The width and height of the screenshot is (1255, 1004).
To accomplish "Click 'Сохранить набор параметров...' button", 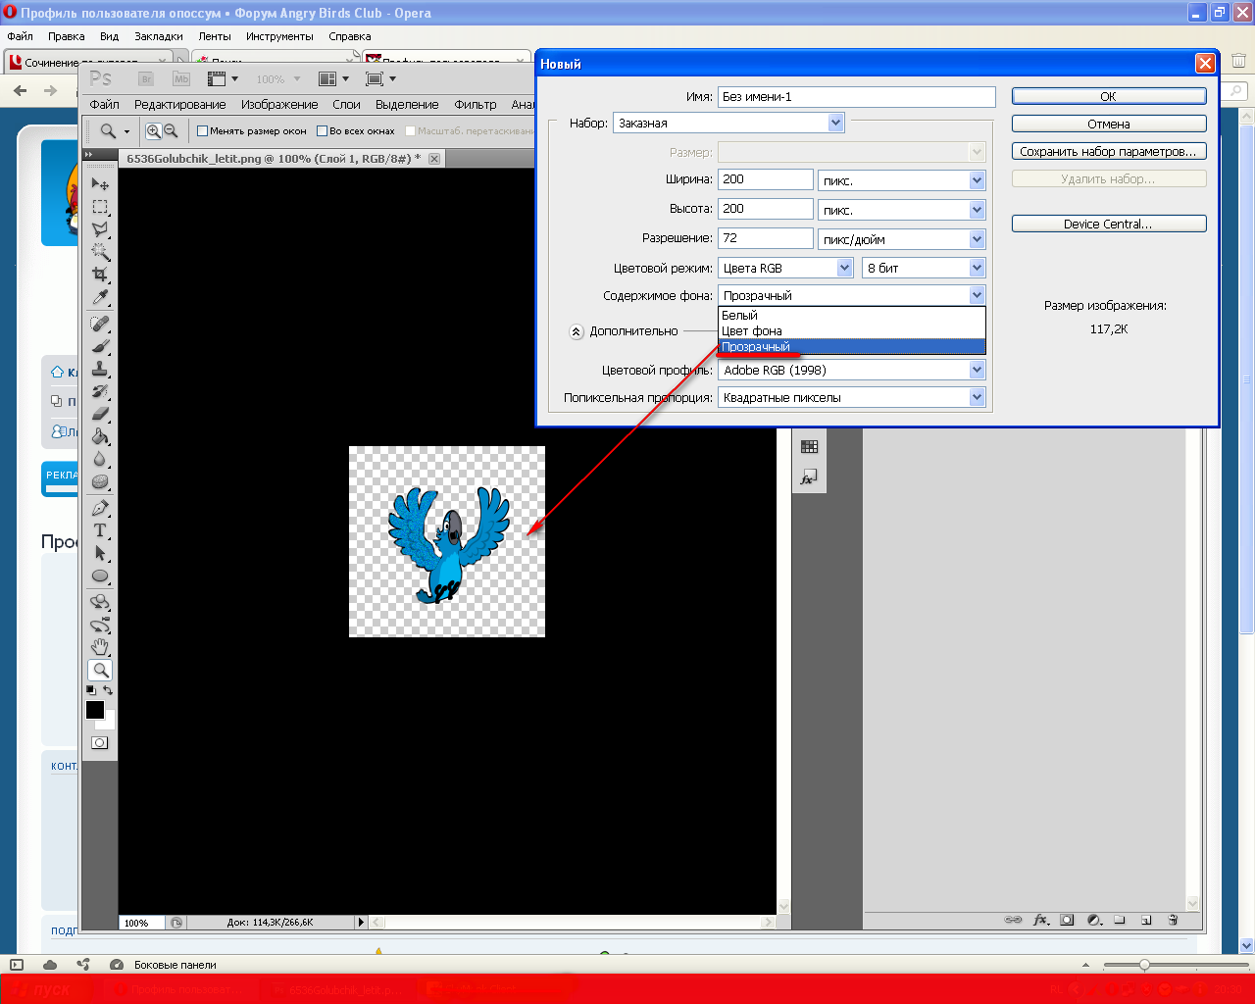I will (x=1109, y=151).
